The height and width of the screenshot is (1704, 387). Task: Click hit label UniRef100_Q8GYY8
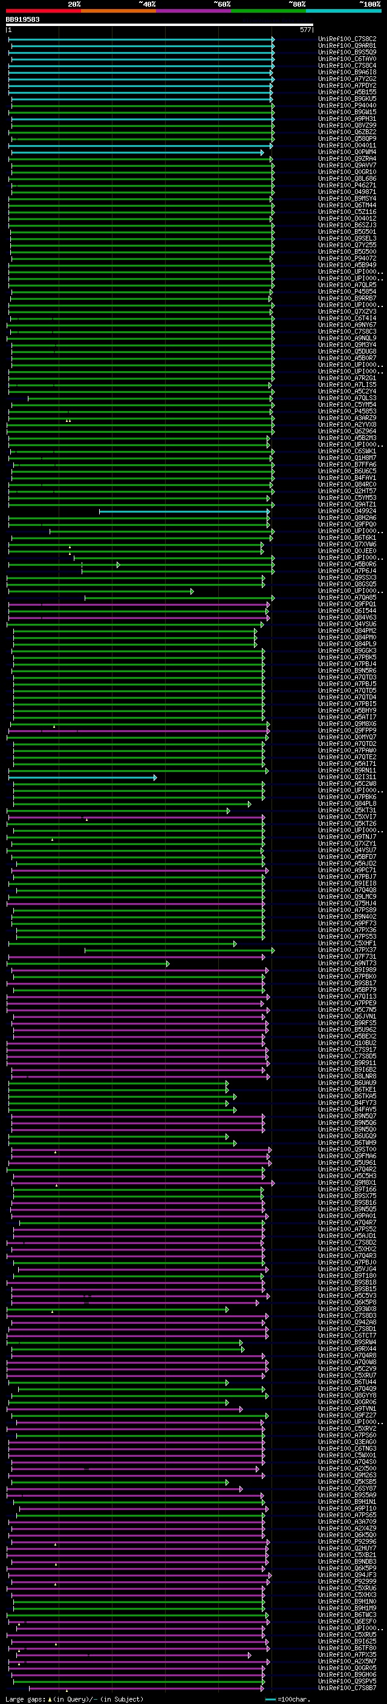(346, 1396)
